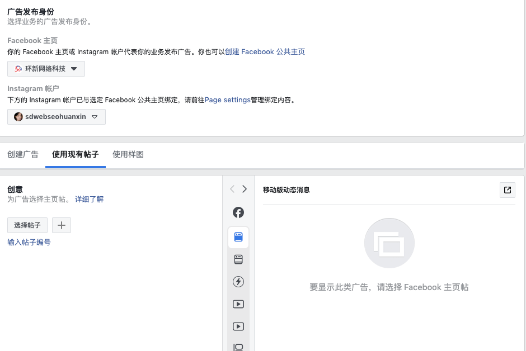Screen dimensions: 526x351
Task: Open the 环新网络科技 Facebook page dropdown
Action: click(x=46, y=69)
